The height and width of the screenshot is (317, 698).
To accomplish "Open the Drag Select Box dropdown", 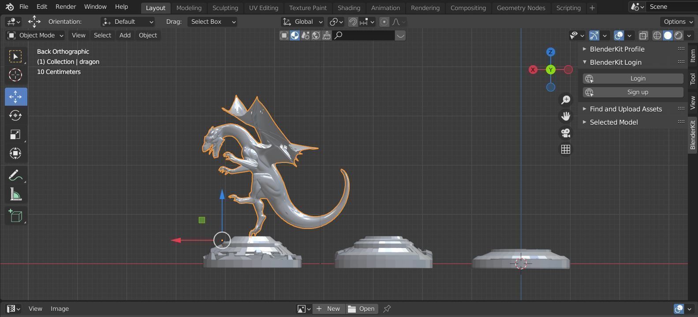I will tap(213, 22).
